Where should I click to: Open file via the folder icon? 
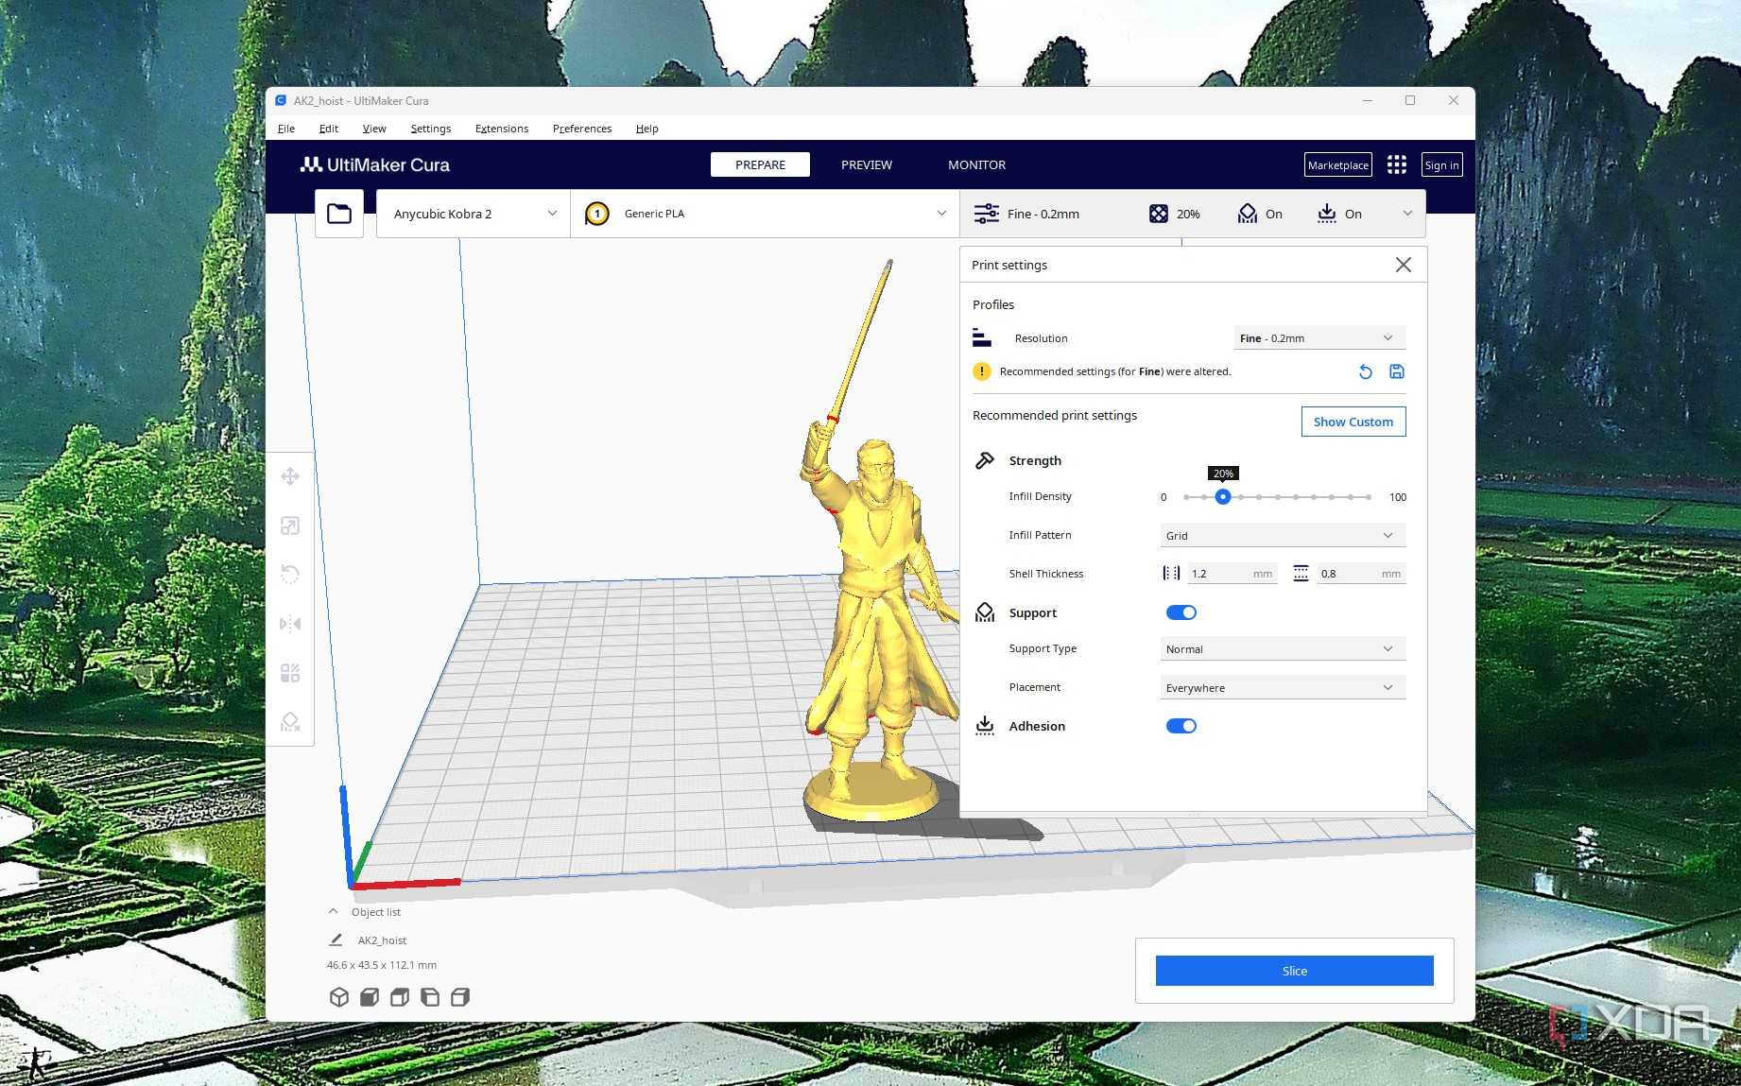pos(339,214)
